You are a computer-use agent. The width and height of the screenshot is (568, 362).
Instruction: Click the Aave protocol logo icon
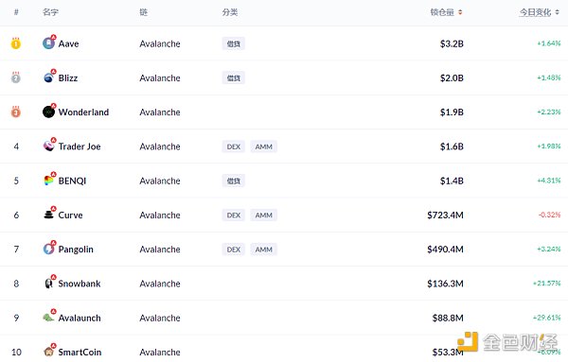tap(48, 43)
